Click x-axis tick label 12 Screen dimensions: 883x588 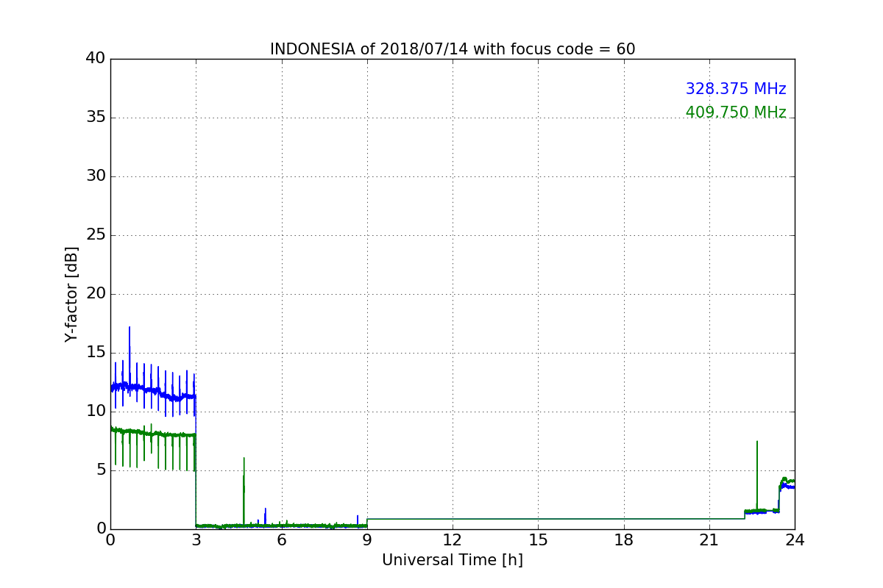453,540
